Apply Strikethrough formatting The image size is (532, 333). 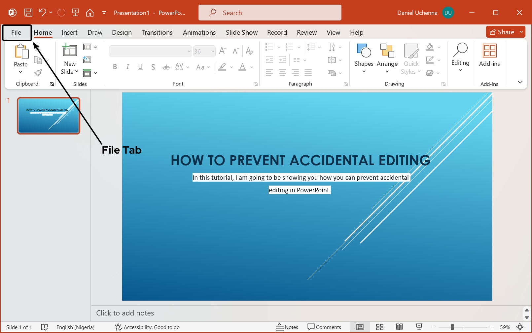coord(166,67)
